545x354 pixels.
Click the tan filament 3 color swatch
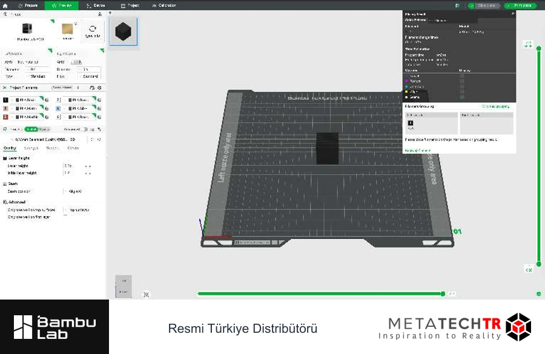click(x=5, y=108)
